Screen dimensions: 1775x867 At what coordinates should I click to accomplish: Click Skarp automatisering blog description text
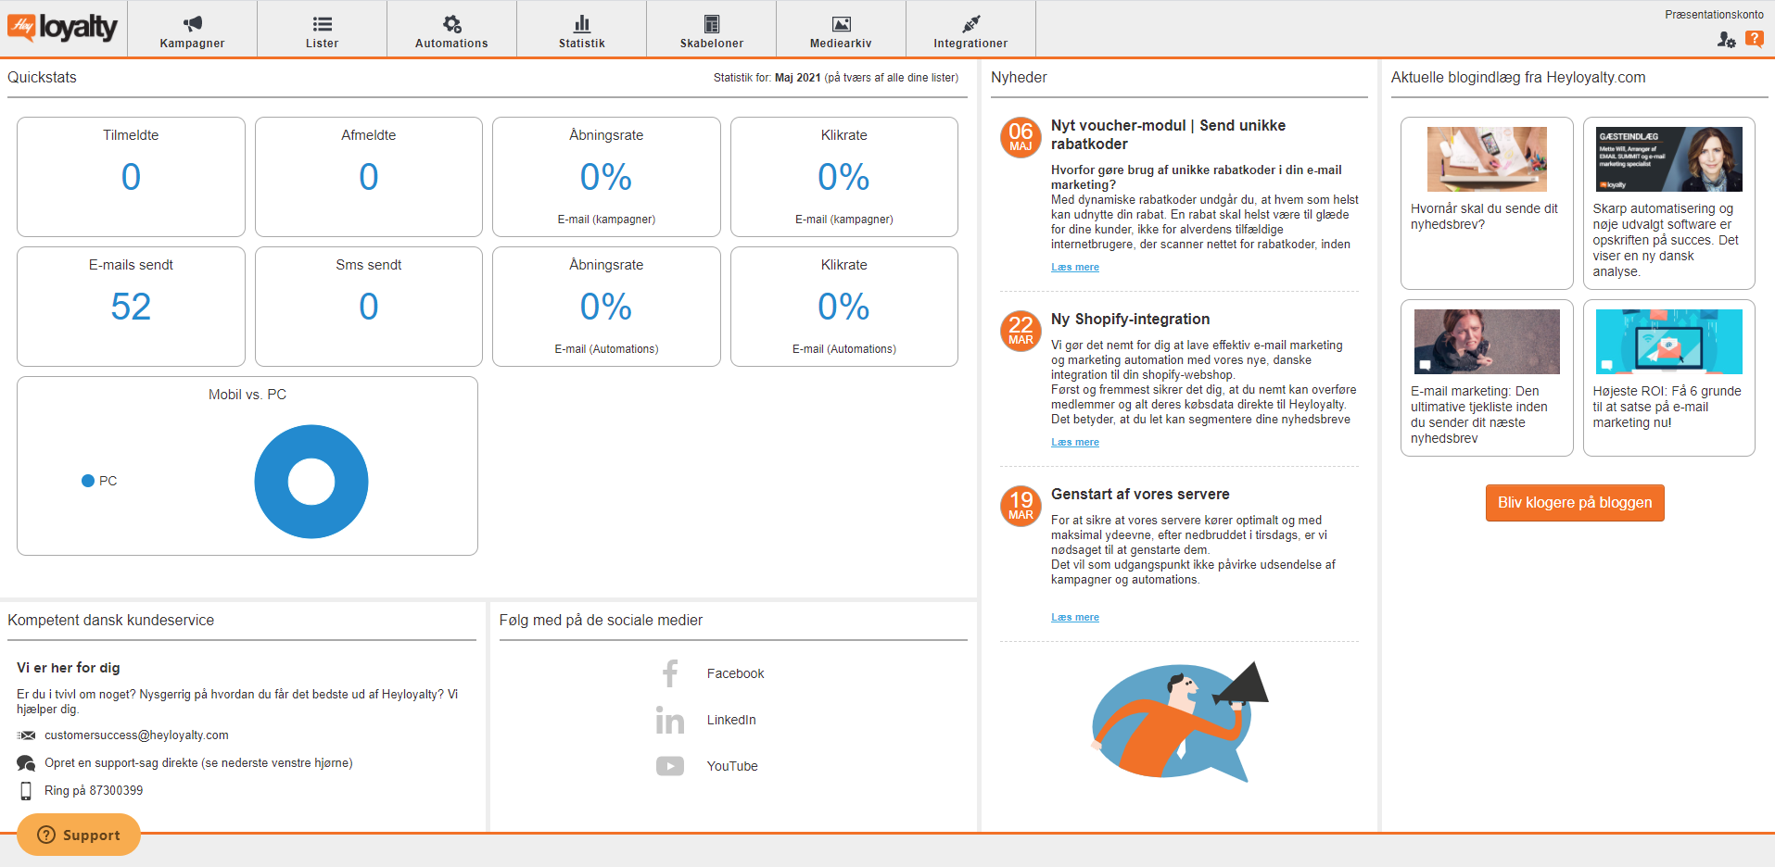1667,240
